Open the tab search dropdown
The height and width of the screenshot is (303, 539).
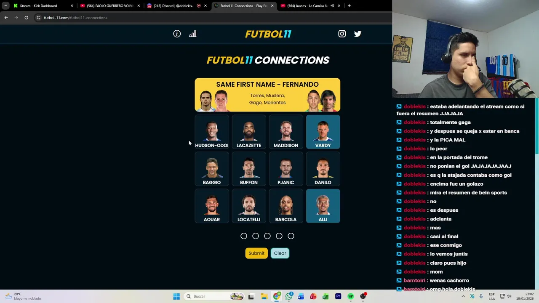tap(5, 6)
